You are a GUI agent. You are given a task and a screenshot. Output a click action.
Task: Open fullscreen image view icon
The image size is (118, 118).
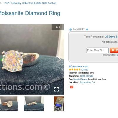click(57, 89)
